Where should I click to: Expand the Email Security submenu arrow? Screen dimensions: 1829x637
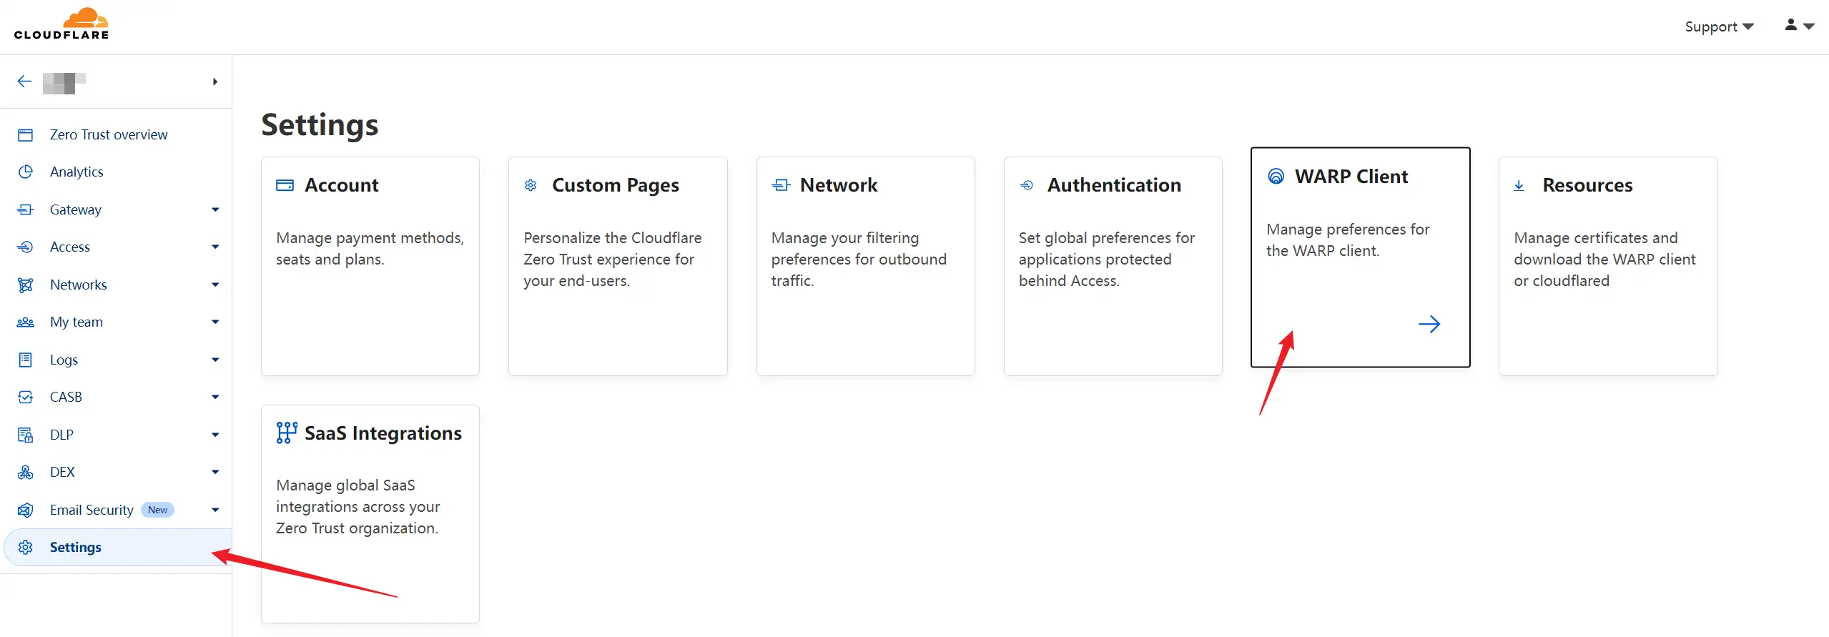pos(215,510)
